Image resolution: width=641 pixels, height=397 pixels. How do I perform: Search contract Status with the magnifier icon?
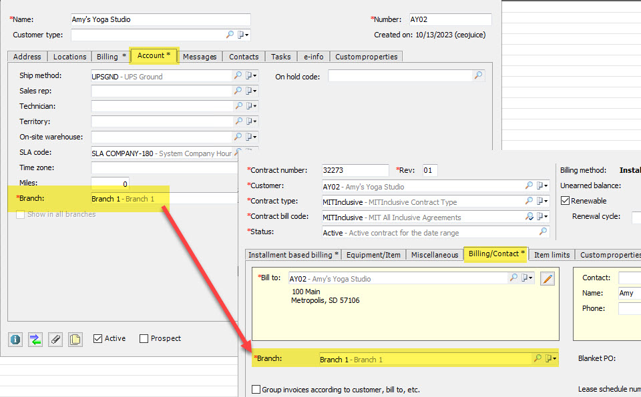pos(543,232)
